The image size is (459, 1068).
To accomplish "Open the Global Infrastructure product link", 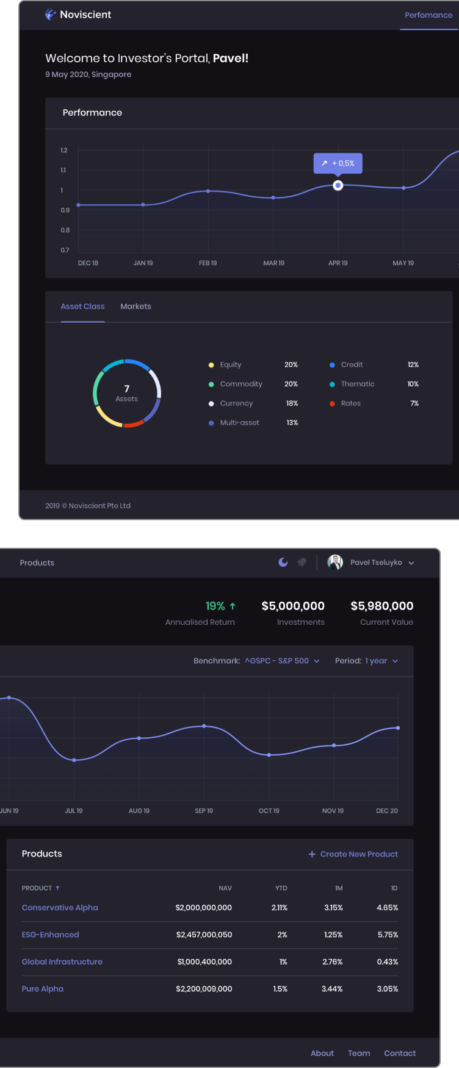I will click(x=62, y=962).
